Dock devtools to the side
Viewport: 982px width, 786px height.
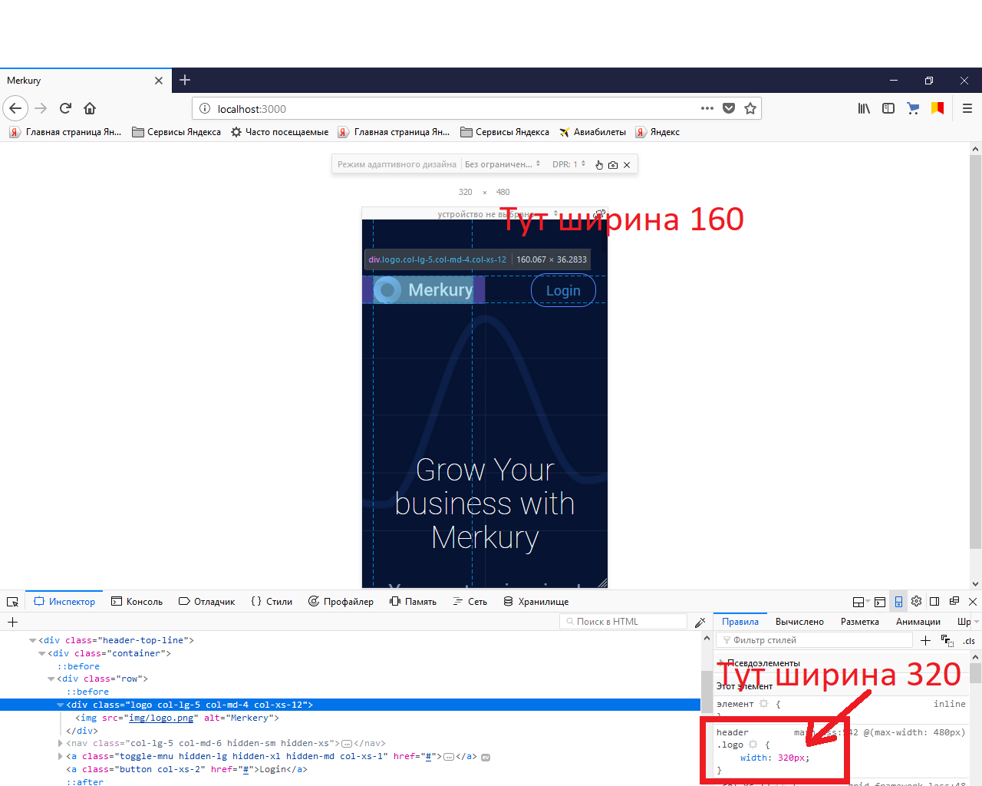[x=934, y=602]
